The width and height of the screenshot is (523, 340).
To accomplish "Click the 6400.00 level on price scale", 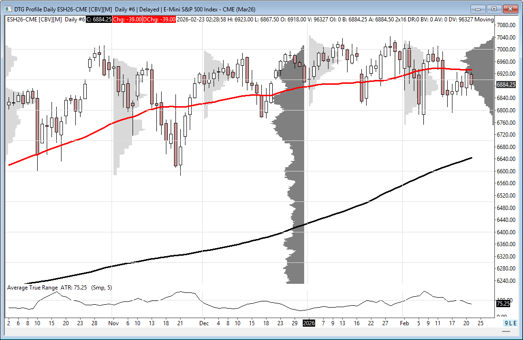I will 506,232.
